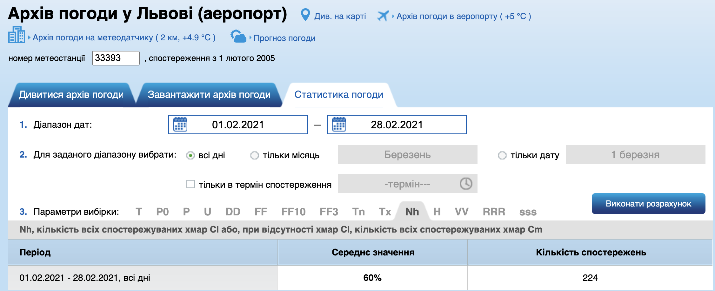Click the 'Виконати розрахунок' button
The height and width of the screenshot is (291, 715).
click(648, 204)
